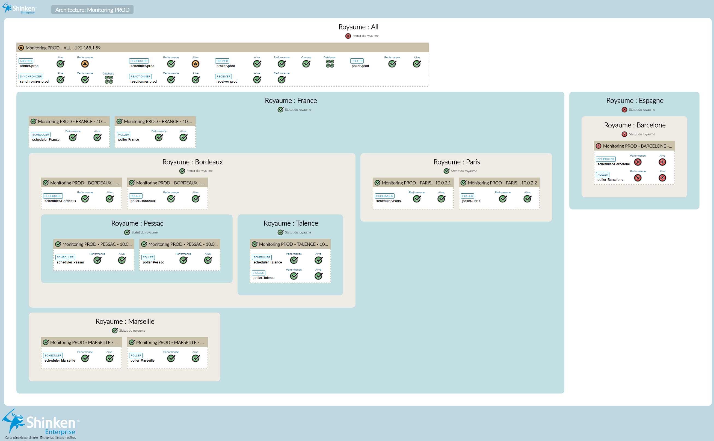This screenshot has width=714, height=441.
Task: Click scheduler-Barcelone Performance critical icon
Action: coord(638,162)
